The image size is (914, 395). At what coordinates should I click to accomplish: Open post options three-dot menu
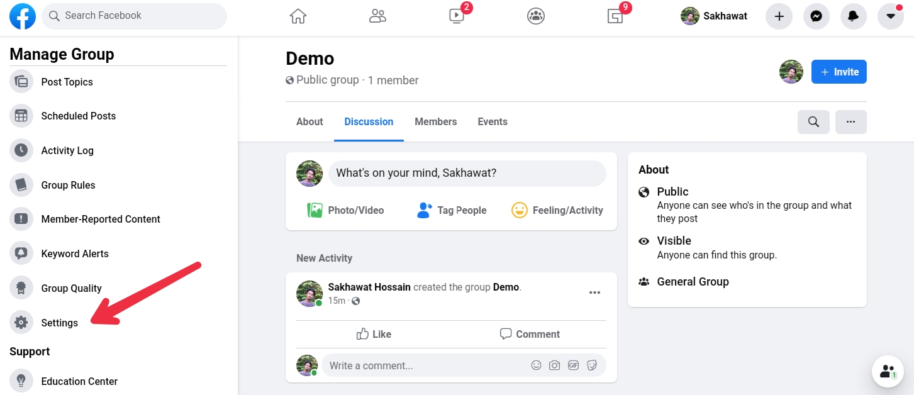[594, 292]
